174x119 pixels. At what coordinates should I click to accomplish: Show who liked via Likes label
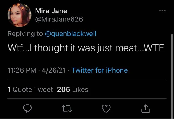pyautogui.click(x=80, y=89)
